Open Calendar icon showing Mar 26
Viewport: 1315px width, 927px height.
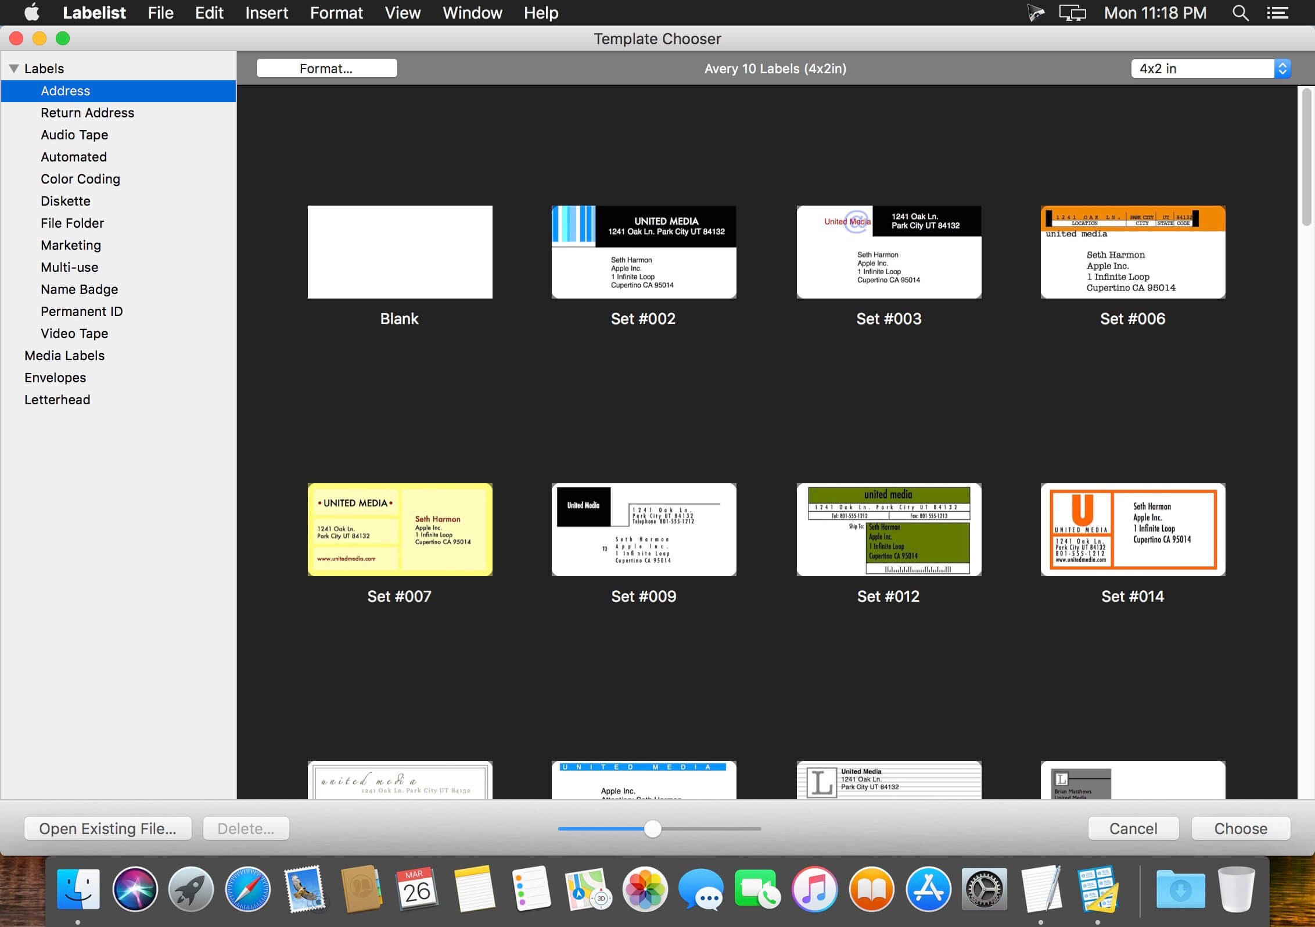pyautogui.click(x=418, y=889)
